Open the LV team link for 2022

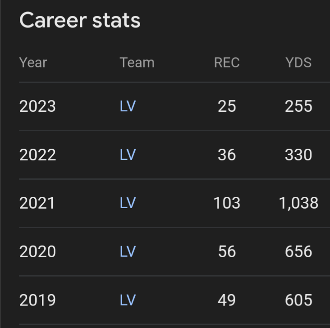point(128,155)
